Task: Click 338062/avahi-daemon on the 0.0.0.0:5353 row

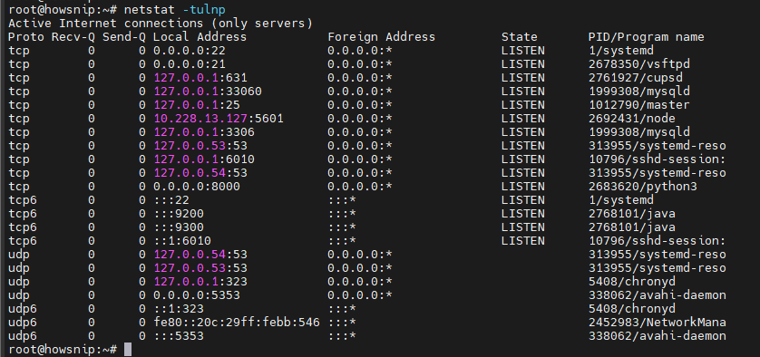Action: [x=658, y=294]
